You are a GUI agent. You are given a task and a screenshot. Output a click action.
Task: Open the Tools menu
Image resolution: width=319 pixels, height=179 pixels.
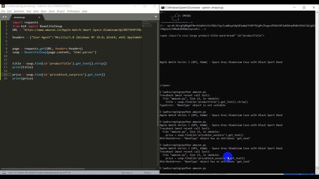52,11
